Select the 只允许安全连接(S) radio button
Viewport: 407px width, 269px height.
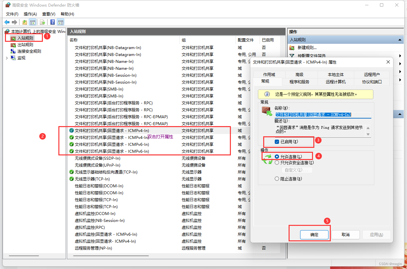[x=277, y=163]
